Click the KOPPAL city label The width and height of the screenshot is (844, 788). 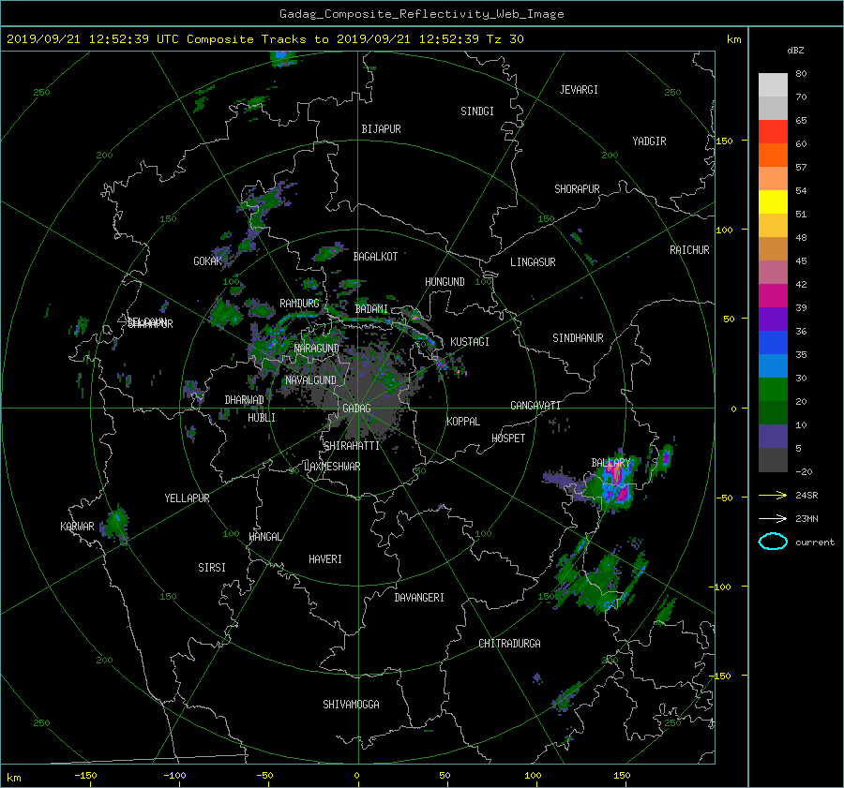[463, 422]
